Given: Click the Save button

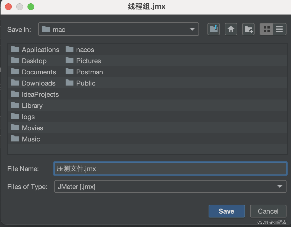Looking at the screenshot, I should tap(227, 211).
